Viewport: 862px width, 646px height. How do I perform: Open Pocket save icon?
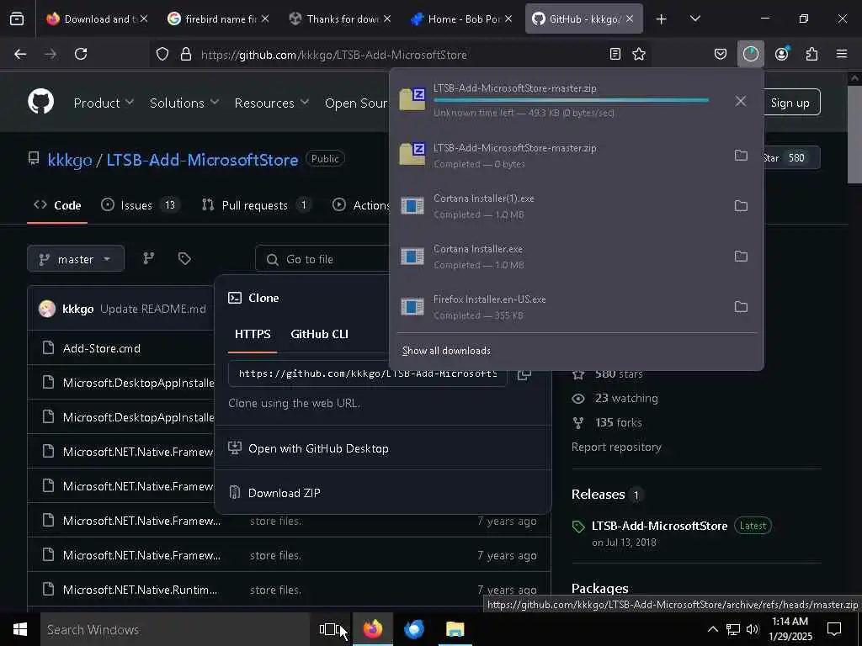click(x=721, y=54)
